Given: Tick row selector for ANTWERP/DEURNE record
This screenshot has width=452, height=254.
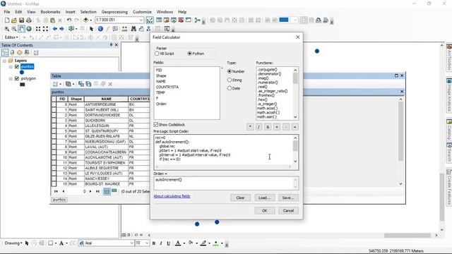Looking at the screenshot, I should (54, 104).
